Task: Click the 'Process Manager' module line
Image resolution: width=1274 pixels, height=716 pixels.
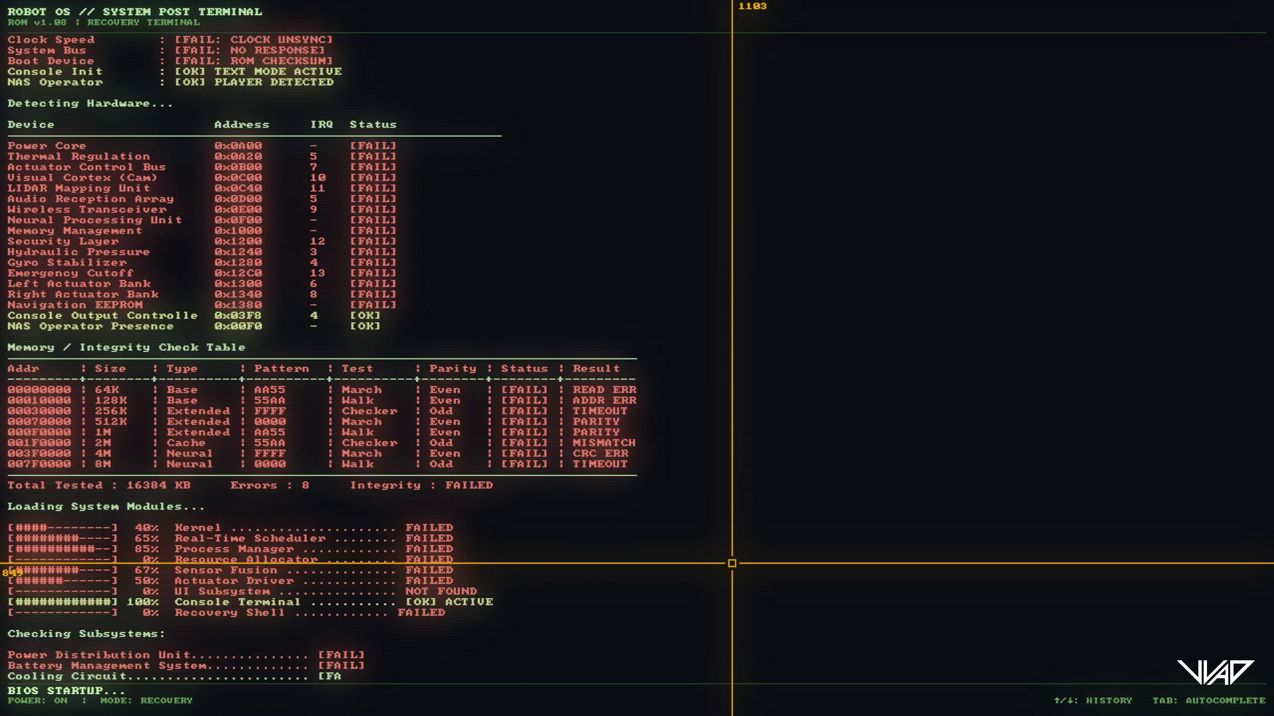Action: (230, 549)
